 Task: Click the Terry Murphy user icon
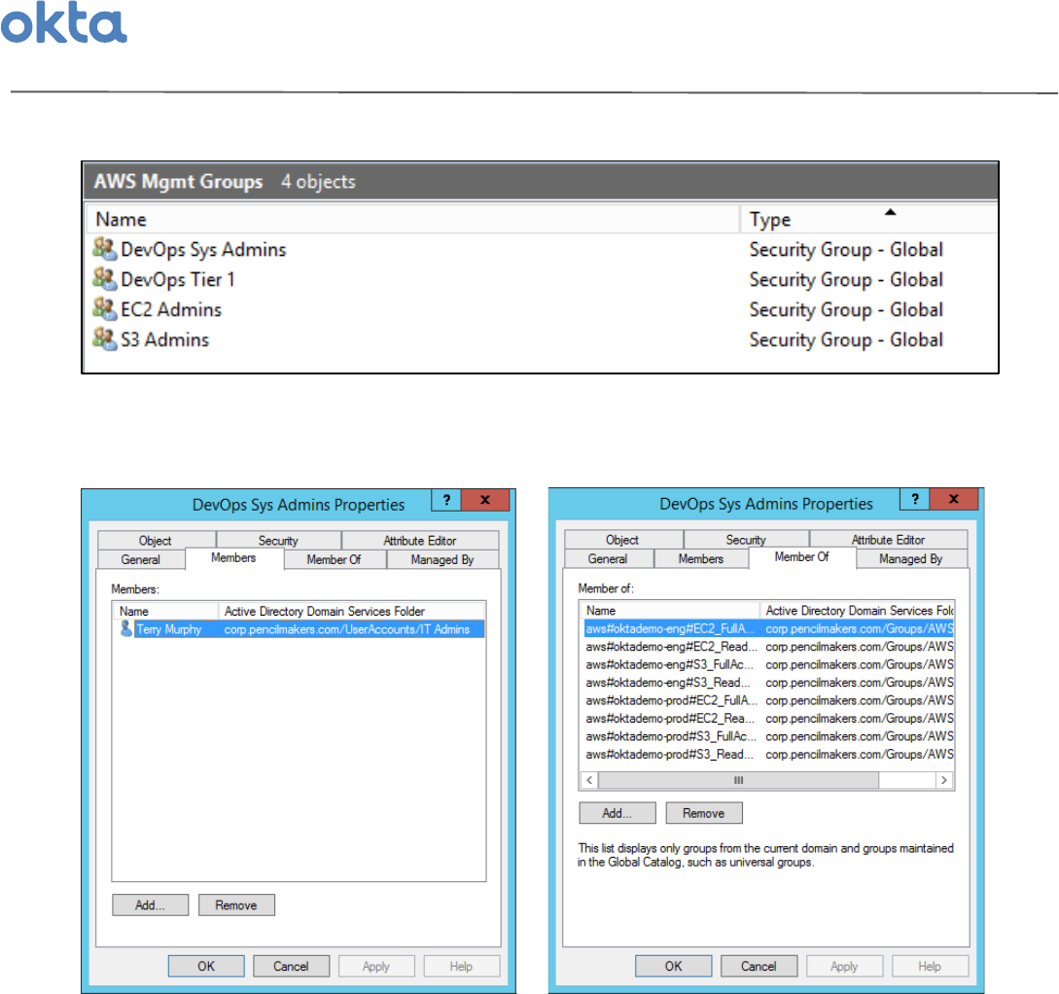[125, 628]
